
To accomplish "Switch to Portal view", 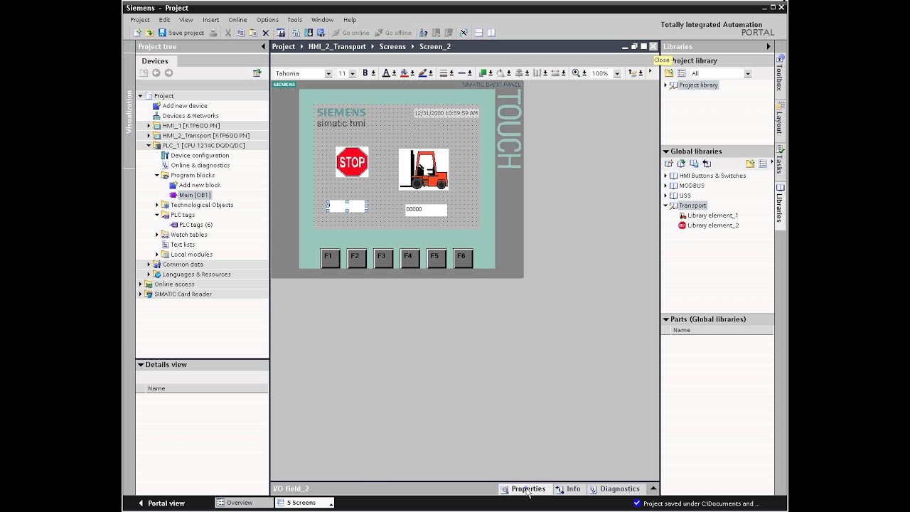I will click(x=165, y=503).
